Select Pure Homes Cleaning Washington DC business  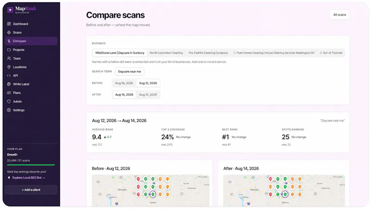(274, 53)
